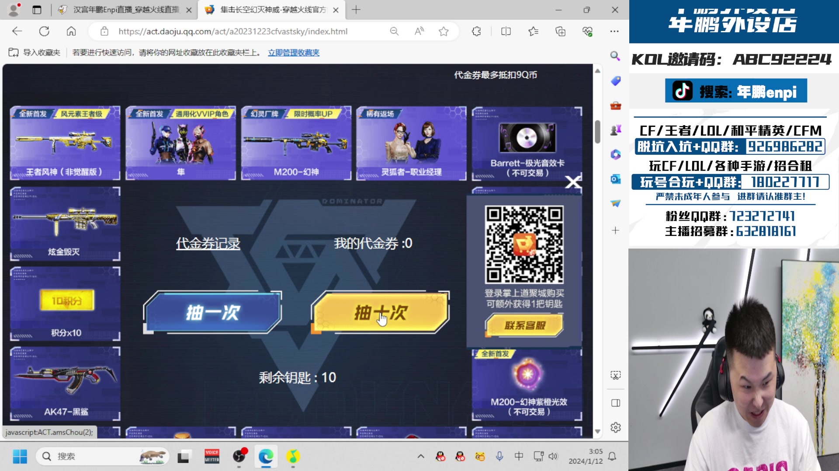Image resolution: width=839 pixels, height=471 pixels.
Task: Open the browser settings and more menu
Action: tap(614, 31)
